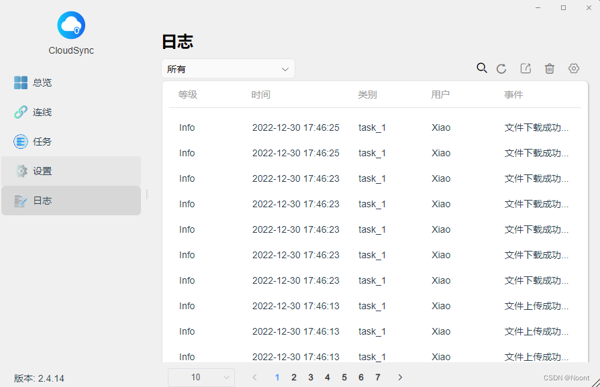600x387 pixels.
Task: Open the log search icon
Action: [482, 68]
